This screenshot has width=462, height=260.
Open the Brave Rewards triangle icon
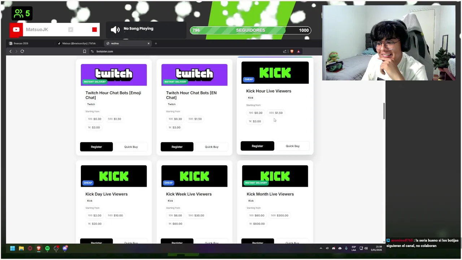pyautogui.click(x=298, y=51)
